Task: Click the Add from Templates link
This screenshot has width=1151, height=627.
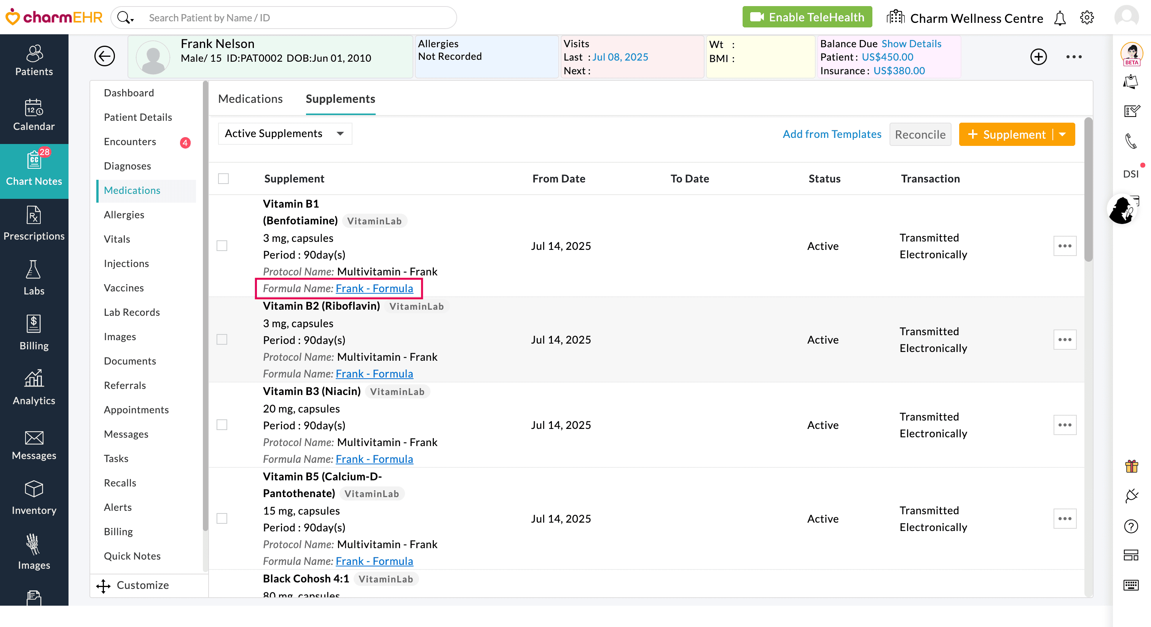Action: tap(832, 134)
